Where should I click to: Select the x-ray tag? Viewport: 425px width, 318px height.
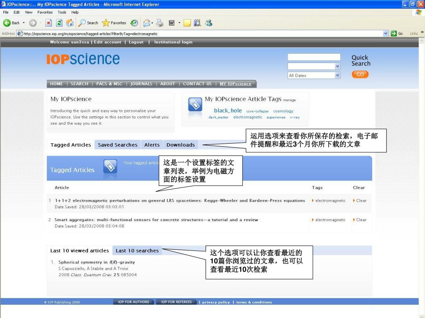point(295,117)
